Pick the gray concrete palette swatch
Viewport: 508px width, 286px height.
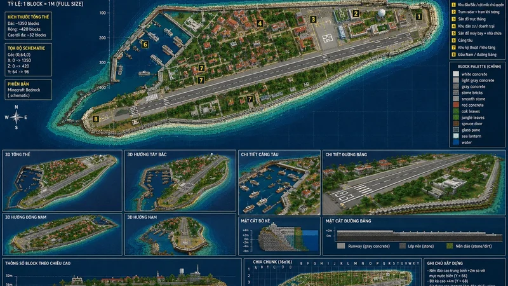pyautogui.click(x=456, y=86)
